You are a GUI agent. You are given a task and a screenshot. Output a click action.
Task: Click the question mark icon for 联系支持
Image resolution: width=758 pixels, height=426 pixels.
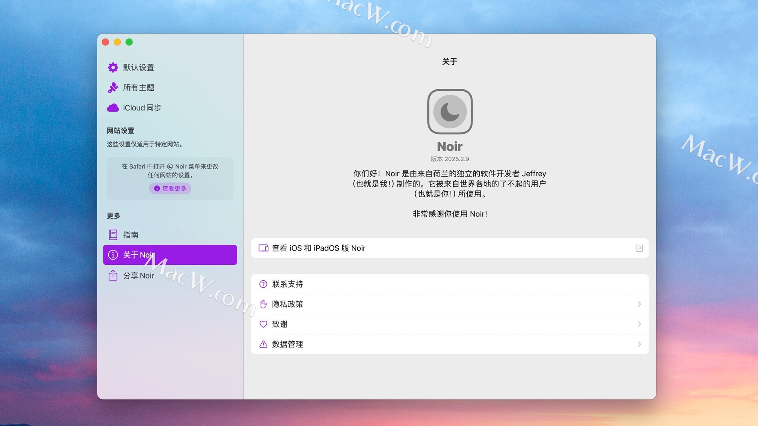[x=263, y=284]
